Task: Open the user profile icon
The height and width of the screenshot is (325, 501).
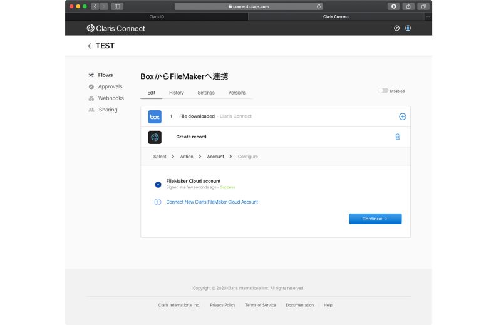Action: pos(408,28)
